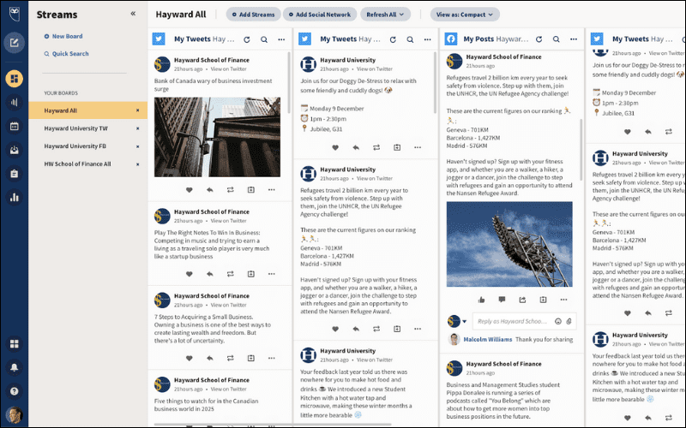
Task: Select the Hayward University TW board
Action: 75,128
